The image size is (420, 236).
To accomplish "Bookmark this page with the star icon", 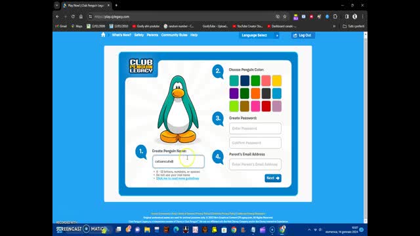I will (x=285, y=16).
